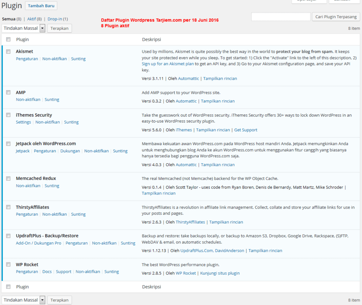The width and height of the screenshot is (362, 305).
Task: Open the top Tindakan Massal dropdown
Action: point(23,28)
